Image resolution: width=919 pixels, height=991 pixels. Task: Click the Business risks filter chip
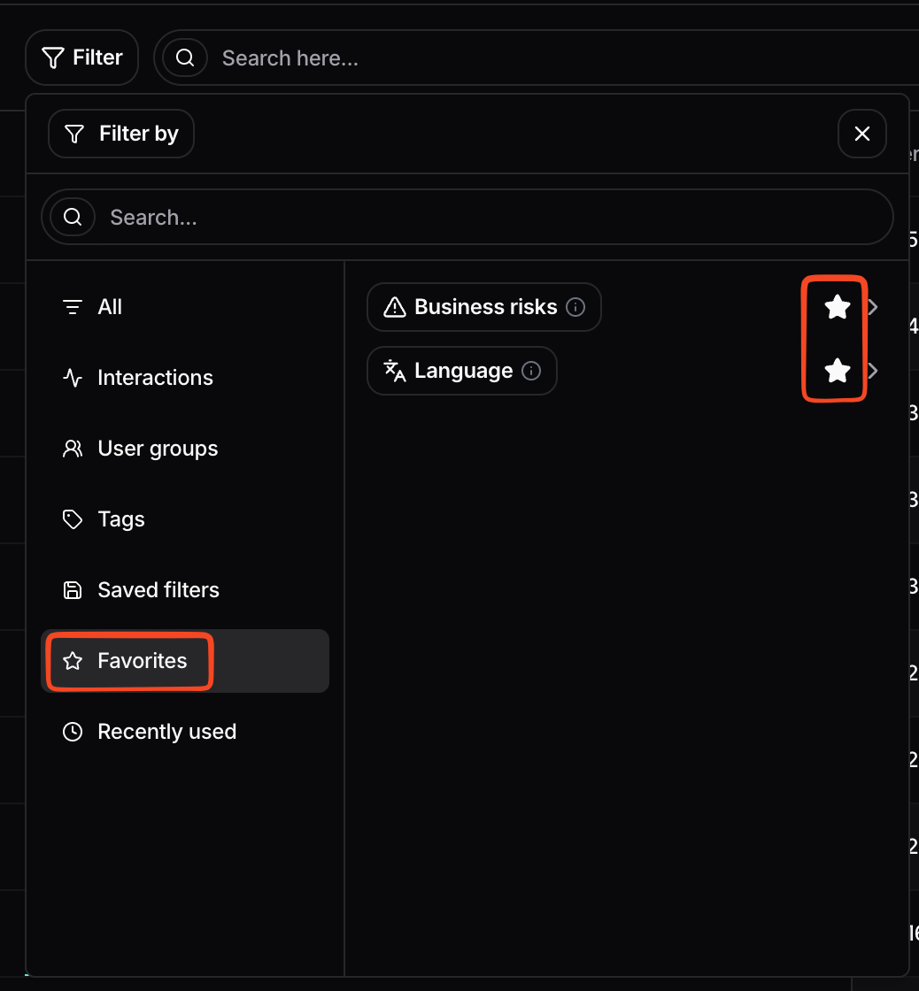point(484,307)
